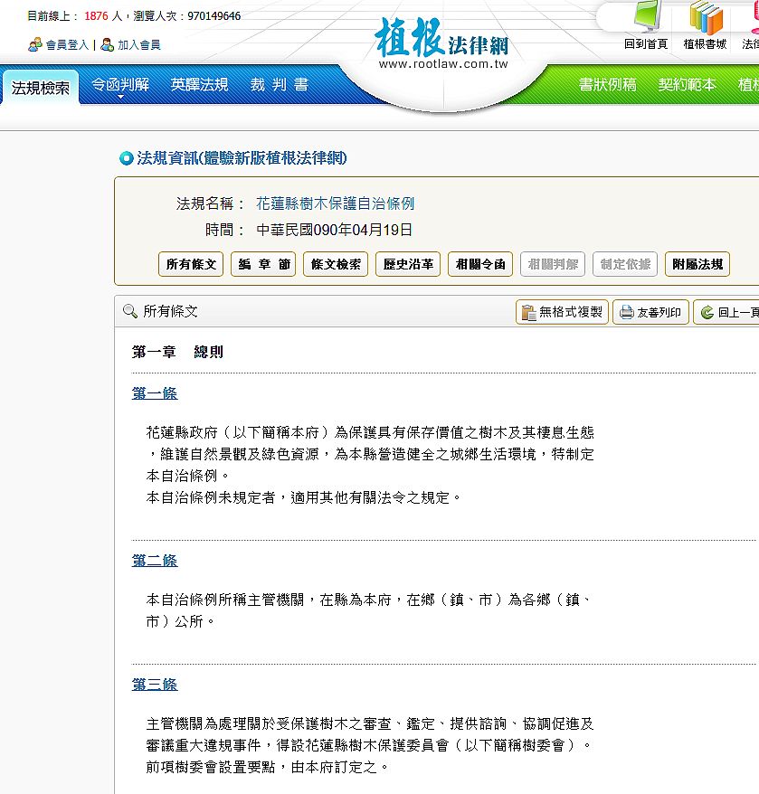Viewport: 759px width, 794px height.
Task: Click the 編章節 button
Action: point(263,264)
